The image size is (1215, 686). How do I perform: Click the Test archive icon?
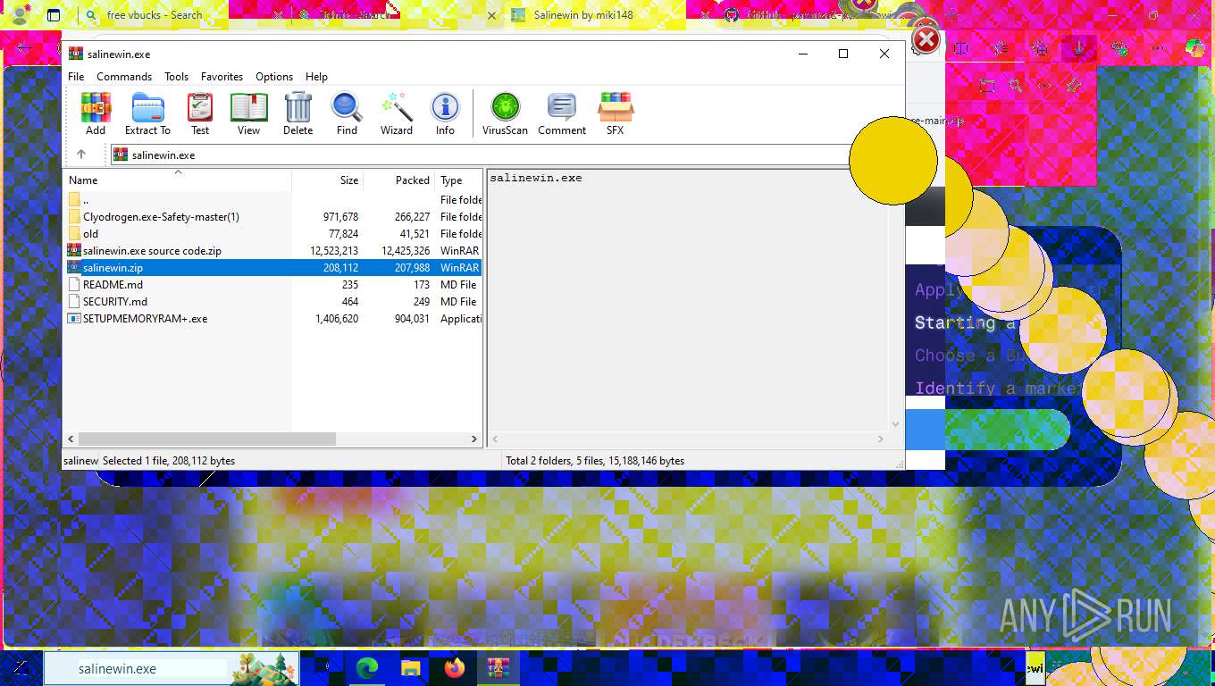200,113
